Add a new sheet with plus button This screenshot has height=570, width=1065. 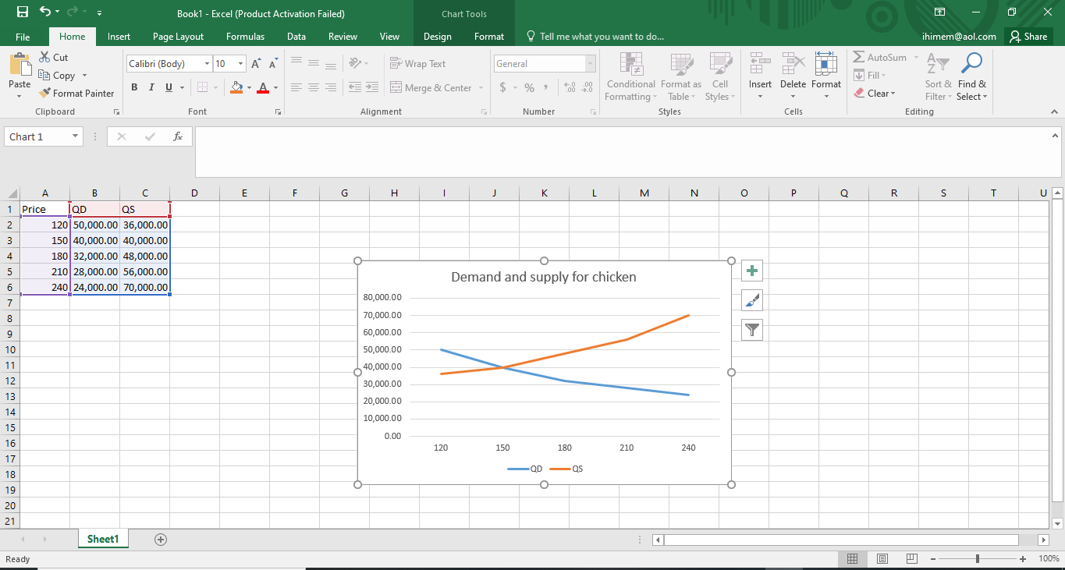[x=161, y=539]
